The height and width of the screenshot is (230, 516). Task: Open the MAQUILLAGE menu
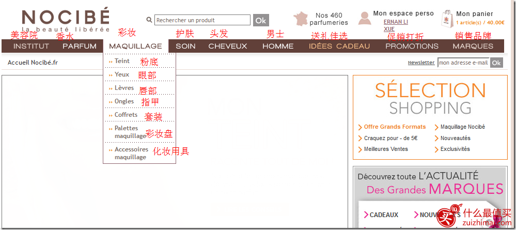tap(135, 46)
